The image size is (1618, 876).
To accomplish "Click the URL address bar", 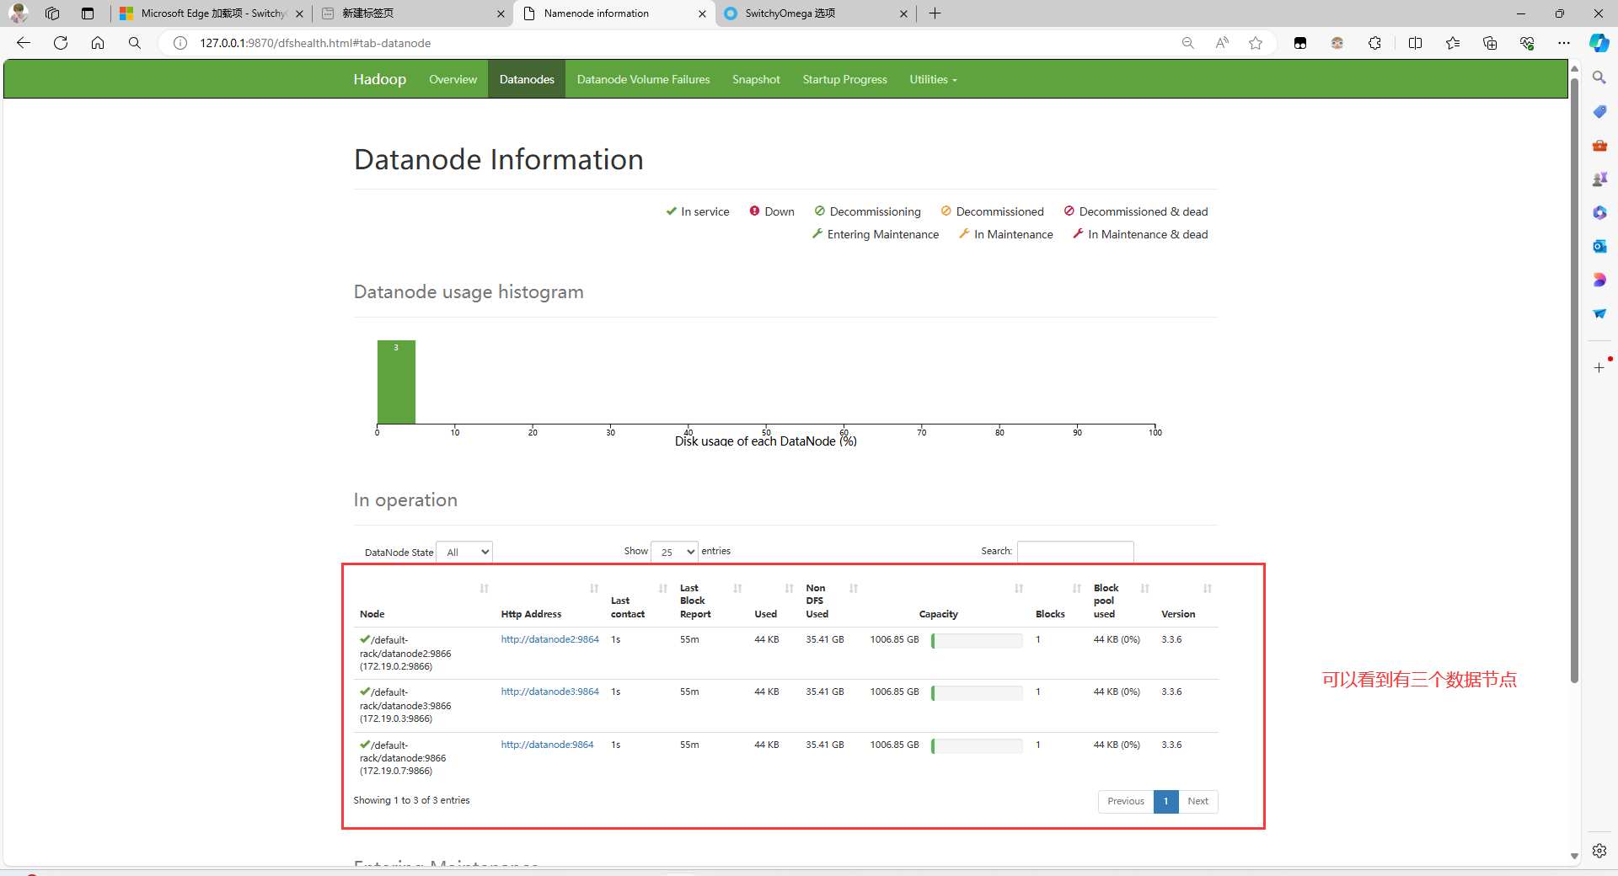I will coord(674,43).
